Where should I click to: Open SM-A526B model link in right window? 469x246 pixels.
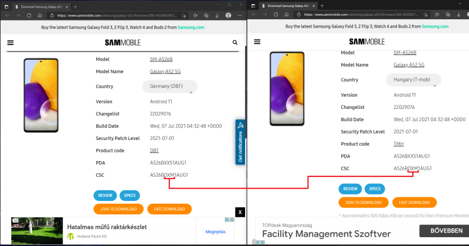[405, 53]
